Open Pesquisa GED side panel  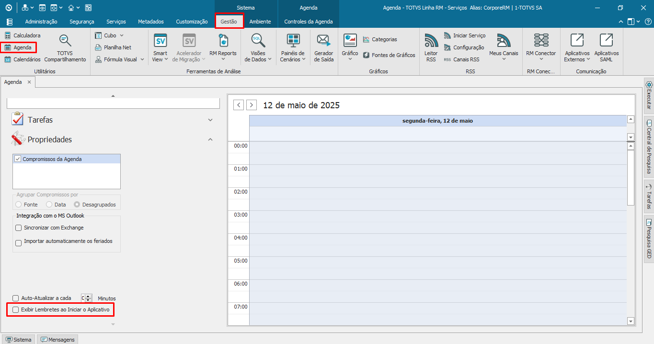[649, 239]
